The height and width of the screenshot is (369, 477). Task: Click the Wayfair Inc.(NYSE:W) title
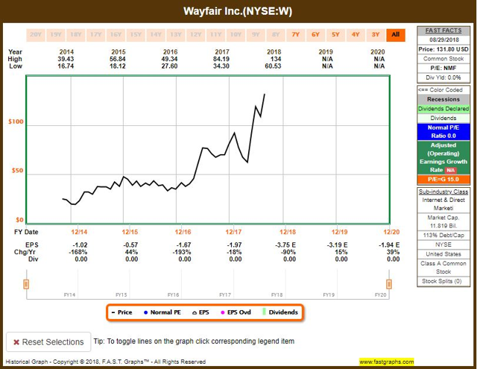(x=238, y=11)
